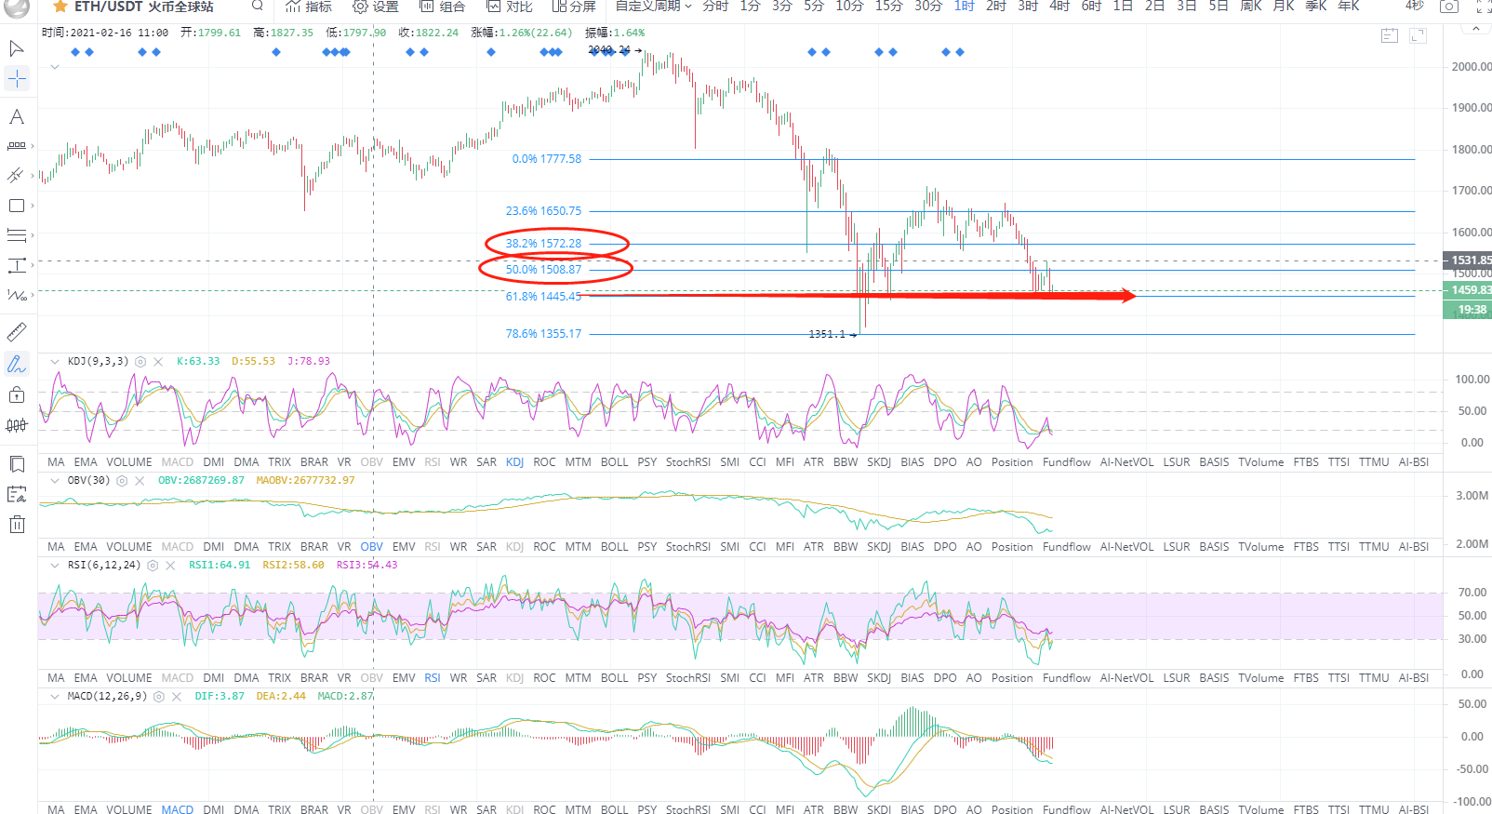Screen dimensions: 1492x814
Task: Open 设置 settings menu
Action: click(376, 7)
